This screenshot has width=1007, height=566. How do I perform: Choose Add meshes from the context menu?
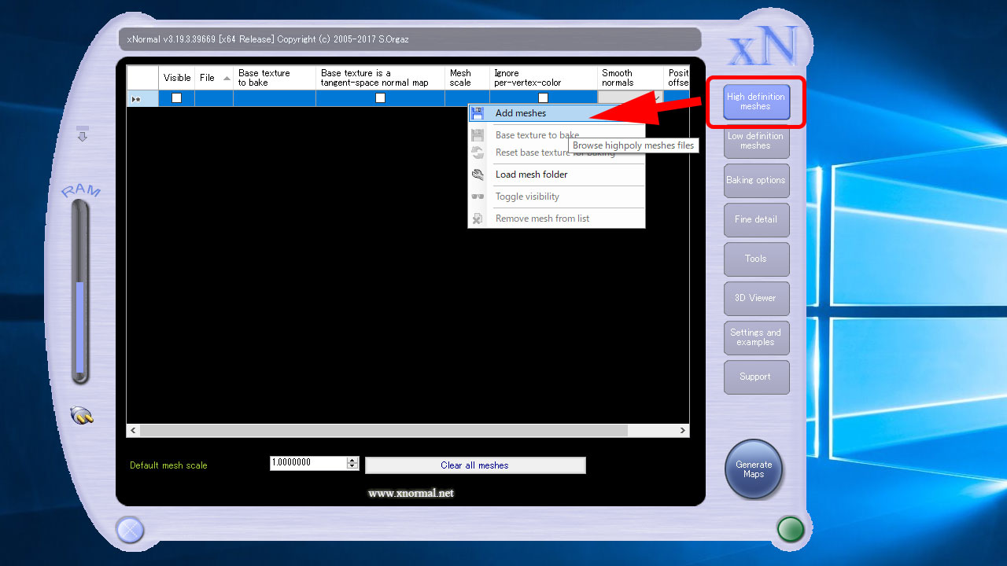click(521, 113)
